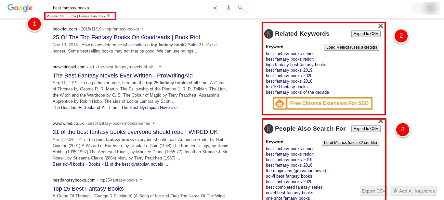Open dropdown arrow beside bookriot.com result
The image size is (444, 200).
[x=142, y=29]
